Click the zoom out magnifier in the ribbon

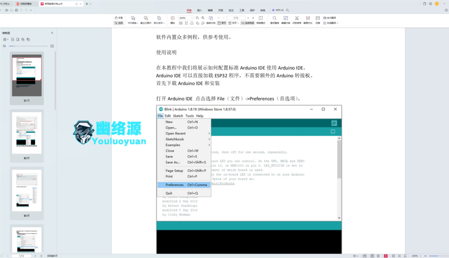[197, 18]
